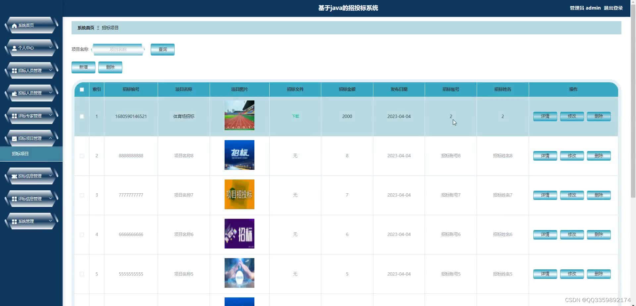Click the user icon beside 个人中心
Image resolution: width=636 pixels, height=306 pixels.
click(14, 48)
